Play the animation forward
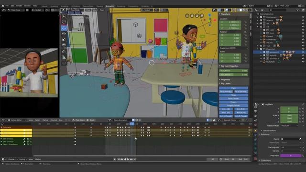306x172 pixels. click(128, 159)
